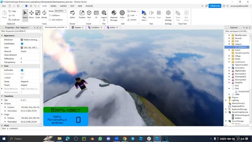Screen dimensions: 252x142
Task: Toggle the Collisions checkbox
Action: click(50, 15)
